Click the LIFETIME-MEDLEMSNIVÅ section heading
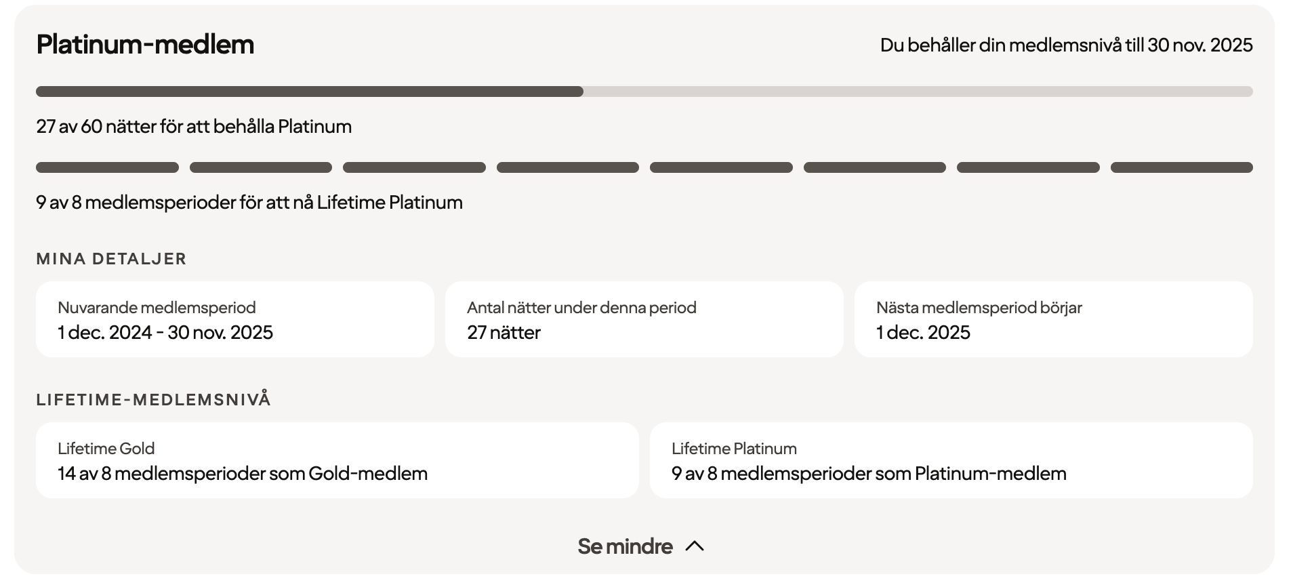 [x=153, y=400]
